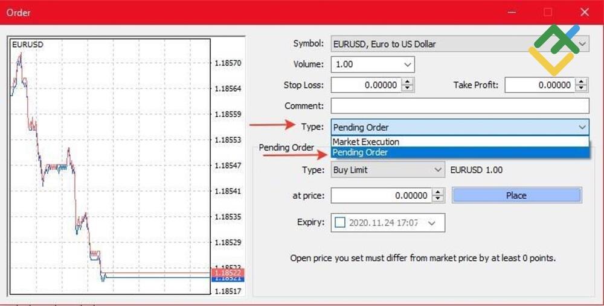Select Market Execution from the list
604x306 pixels.
(x=366, y=142)
